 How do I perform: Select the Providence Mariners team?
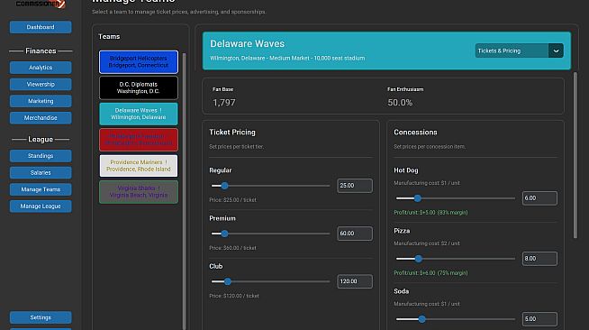(x=139, y=166)
